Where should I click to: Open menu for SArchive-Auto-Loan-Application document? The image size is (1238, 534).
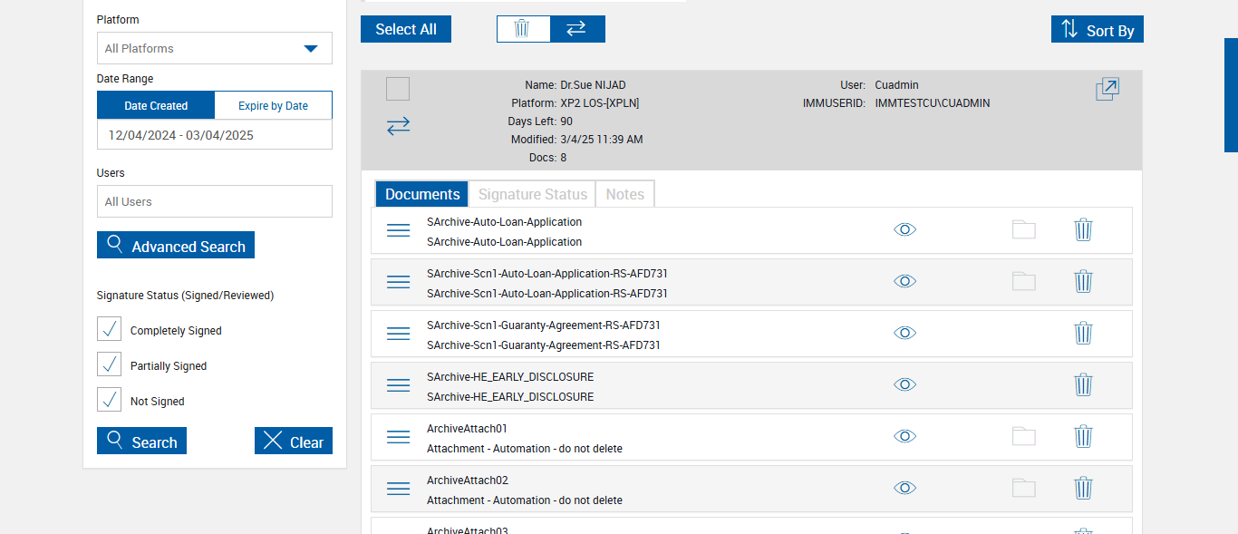point(399,230)
